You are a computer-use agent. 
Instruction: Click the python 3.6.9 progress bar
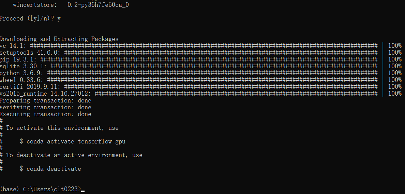point(212,73)
